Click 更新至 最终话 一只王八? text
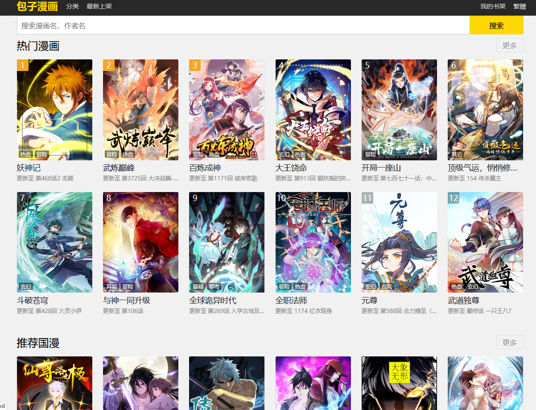Image resolution: width=536 pixels, height=410 pixels. [x=479, y=311]
